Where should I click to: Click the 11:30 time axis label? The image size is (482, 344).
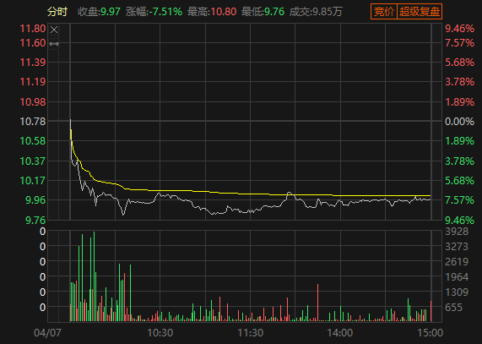pyautogui.click(x=250, y=333)
